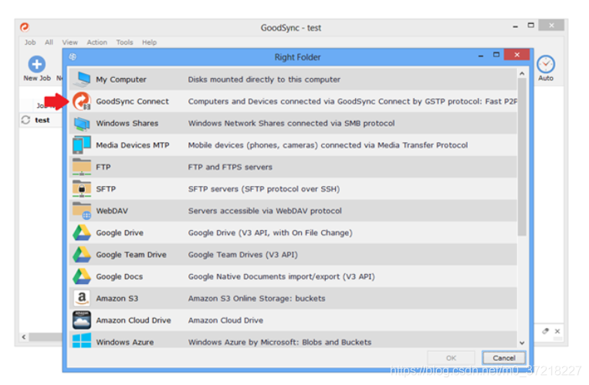Image resolution: width=589 pixels, height=385 pixels.
Task: Click "Windows Network Shares connected via SMB protocol"
Action: pyautogui.click(x=291, y=123)
